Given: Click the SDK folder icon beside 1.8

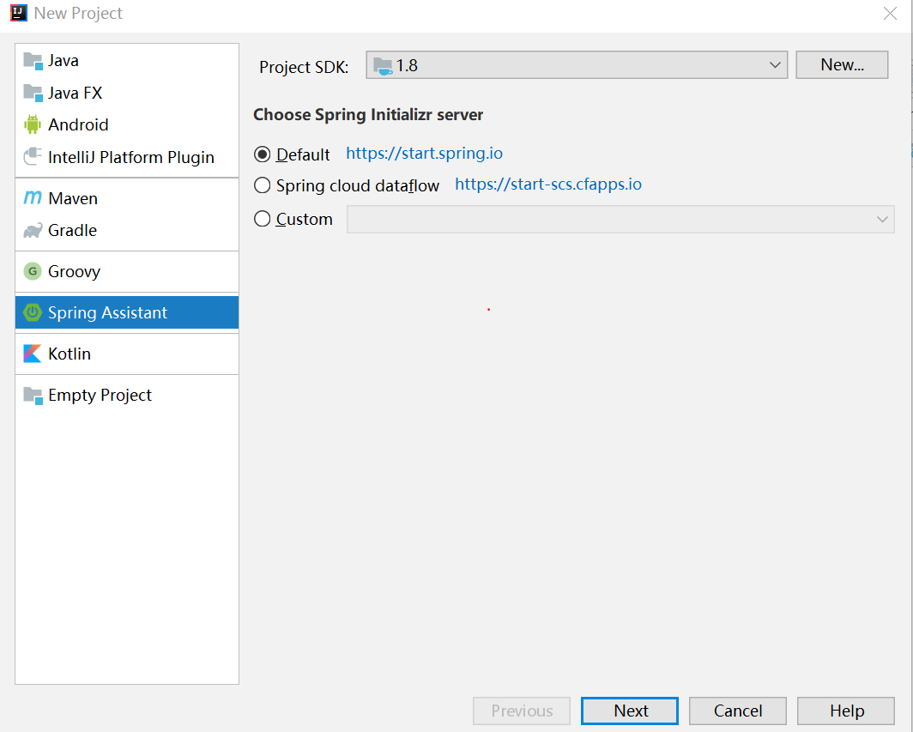Looking at the screenshot, I should pyautogui.click(x=383, y=66).
